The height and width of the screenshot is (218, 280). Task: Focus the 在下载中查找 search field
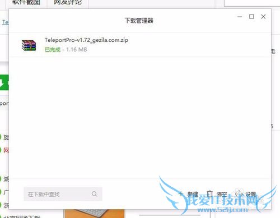63,194
